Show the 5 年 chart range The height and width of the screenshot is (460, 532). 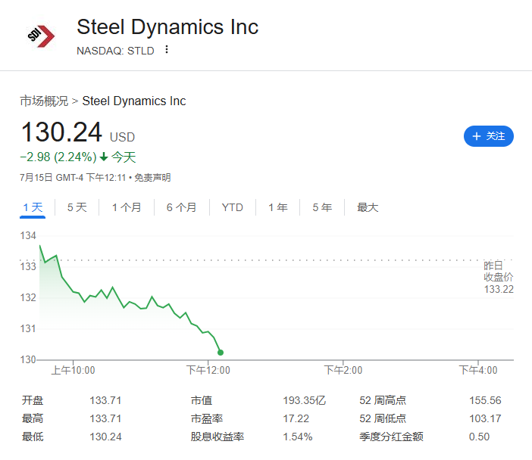[x=322, y=207]
